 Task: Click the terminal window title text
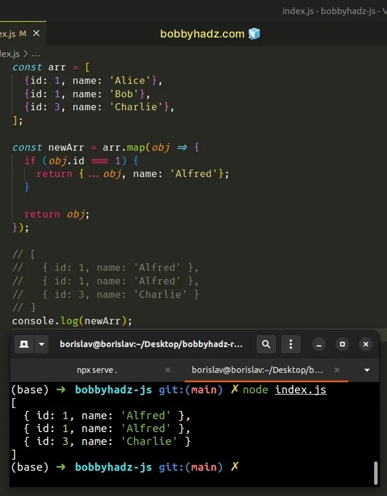click(x=151, y=344)
